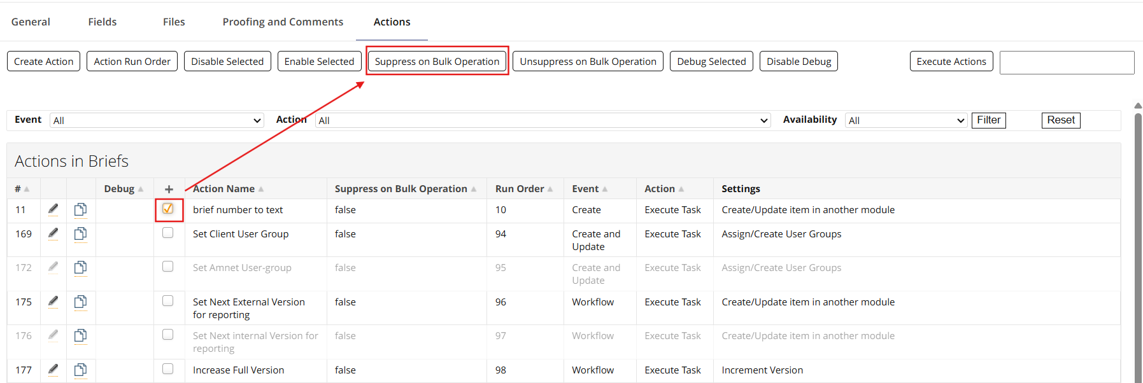Sort by the Event column header
The height and width of the screenshot is (383, 1143).
[x=590, y=189]
